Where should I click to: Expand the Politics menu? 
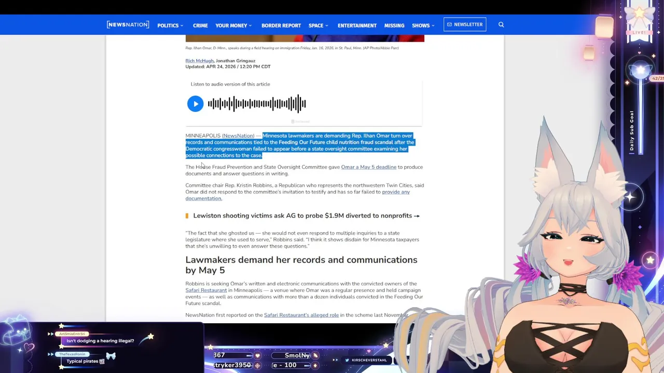(170, 25)
